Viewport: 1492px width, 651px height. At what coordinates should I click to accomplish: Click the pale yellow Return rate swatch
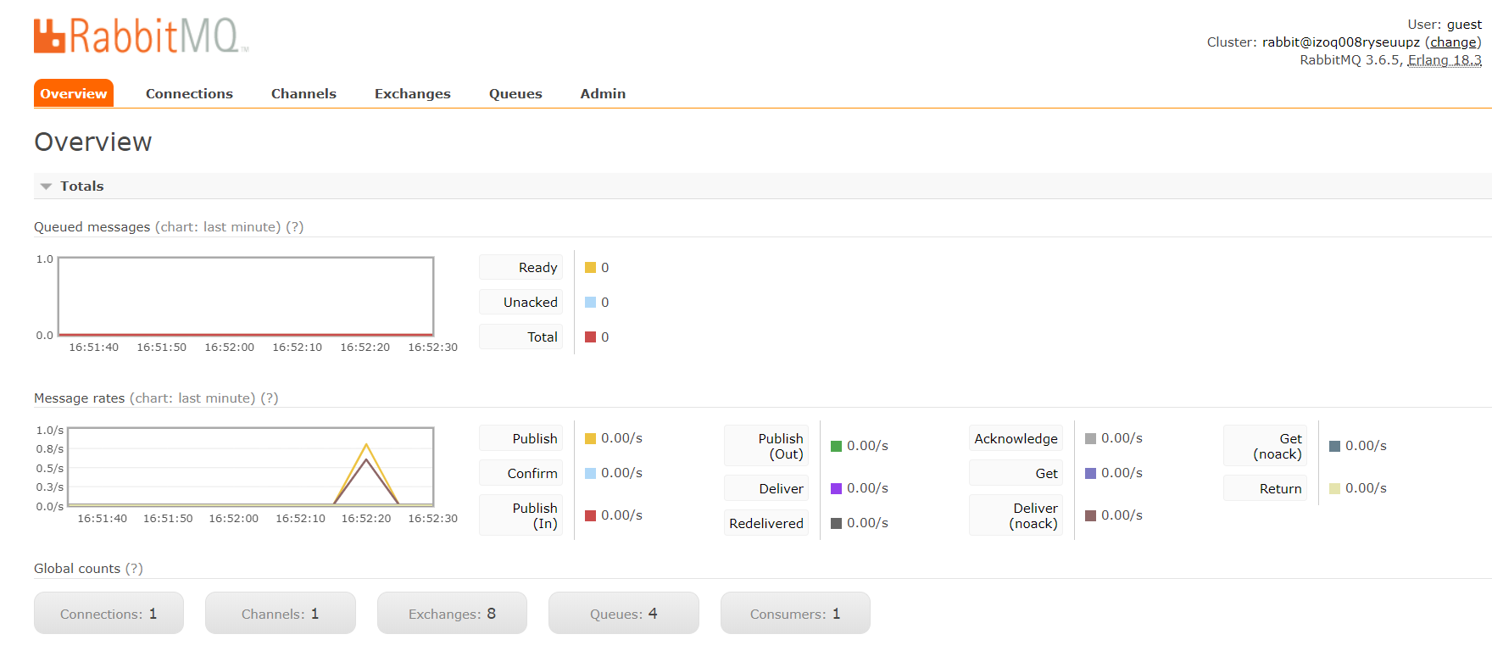click(1334, 488)
